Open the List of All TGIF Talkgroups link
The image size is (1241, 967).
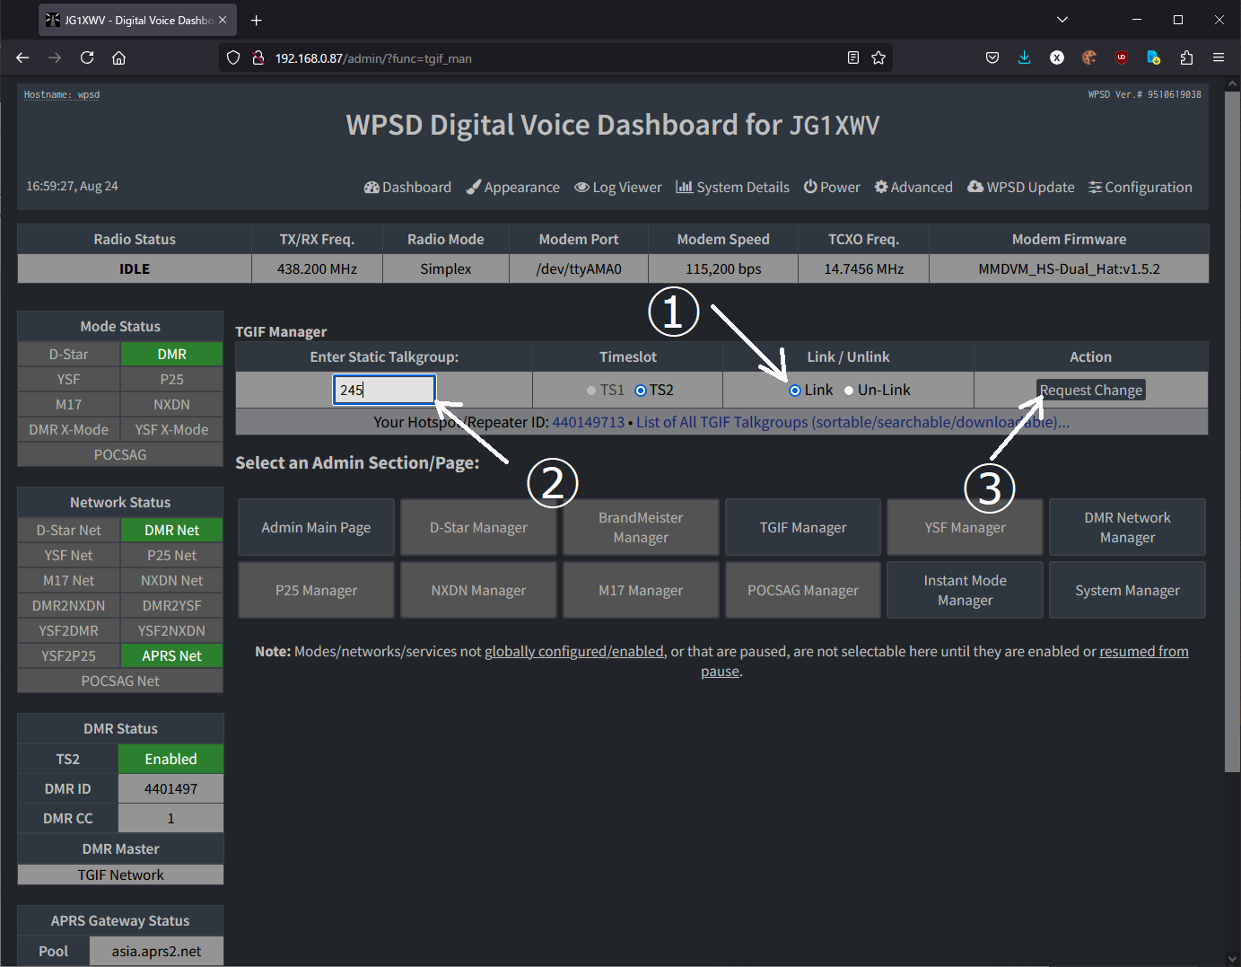pos(852,422)
